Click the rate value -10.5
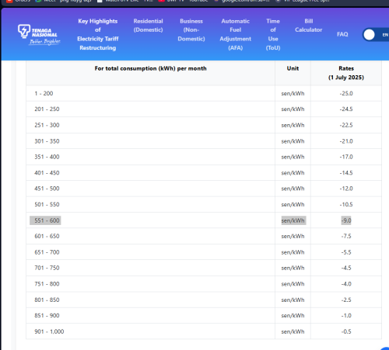Screen dimensions: 389x350 click(346, 205)
